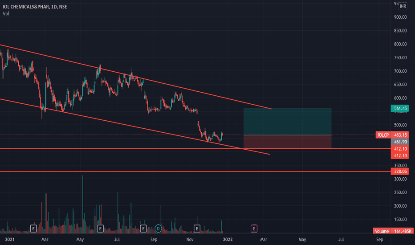Image resolution: width=415 pixels, height=245 pixels.
Task: Click the green 561.45 price label
Action: click(x=400, y=108)
